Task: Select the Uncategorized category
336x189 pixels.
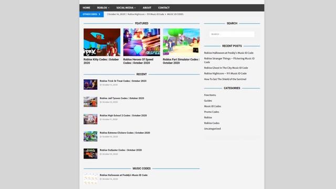Action: point(212,129)
